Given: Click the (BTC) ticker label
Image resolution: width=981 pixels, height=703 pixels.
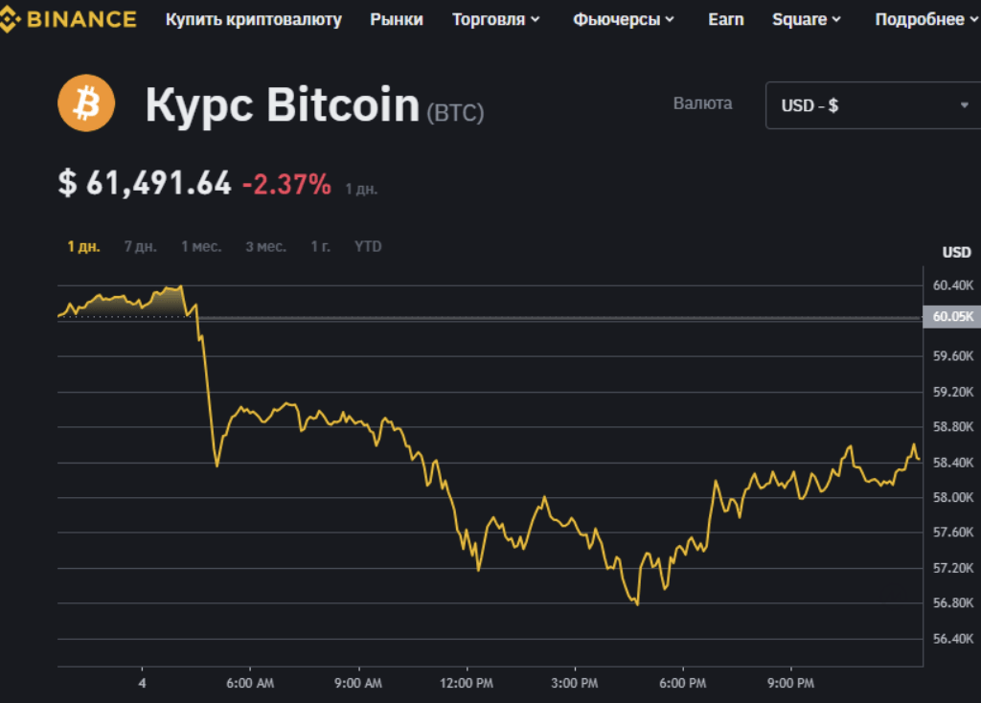Looking at the screenshot, I should (x=455, y=113).
